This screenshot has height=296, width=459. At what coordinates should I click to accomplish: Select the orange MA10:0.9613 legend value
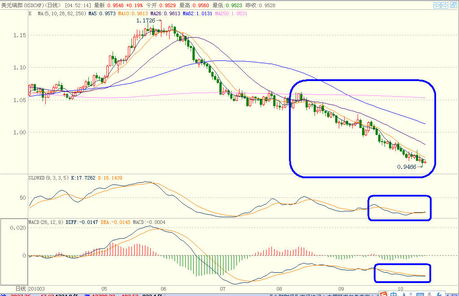[133, 13]
